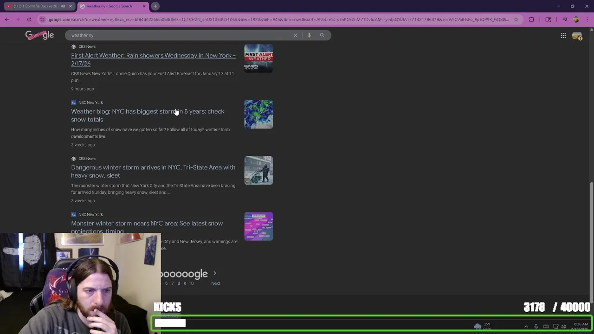Open the snow blower photo thumbnail
The height and width of the screenshot is (334, 594).
pos(258,170)
